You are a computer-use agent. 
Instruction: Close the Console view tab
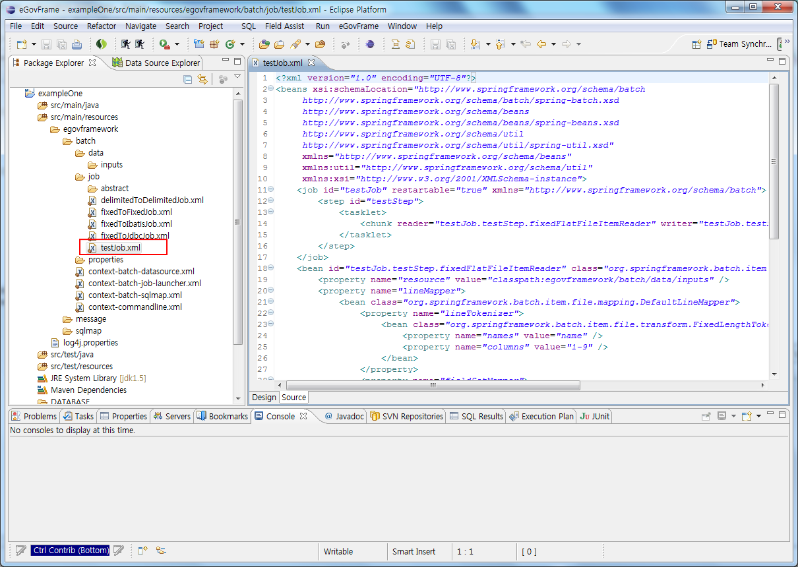tap(303, 416)
